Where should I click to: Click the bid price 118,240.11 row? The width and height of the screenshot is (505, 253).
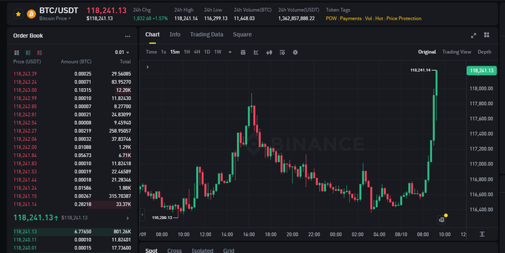tap(72, 240)
